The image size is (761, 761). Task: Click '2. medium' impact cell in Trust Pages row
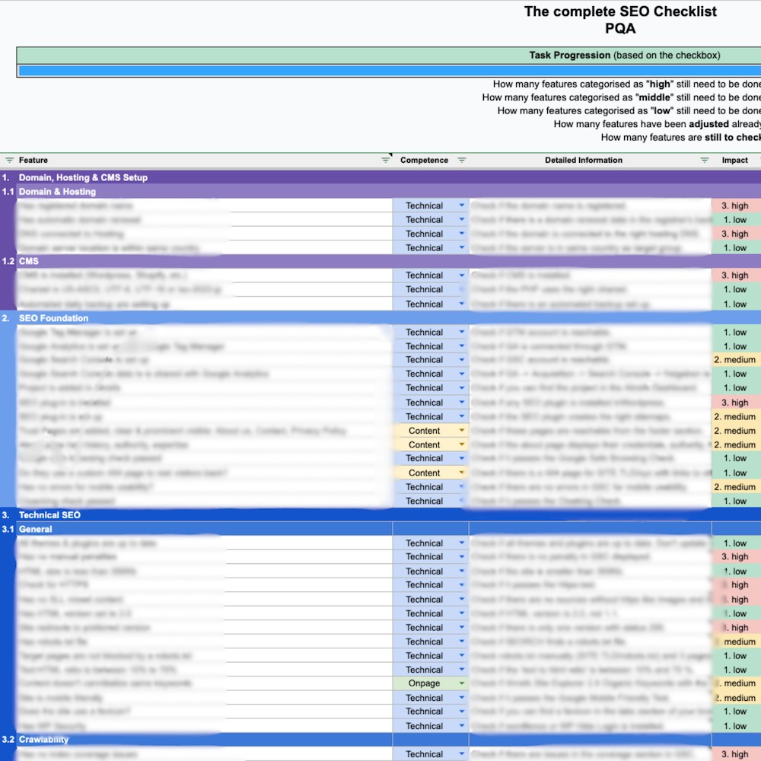736,431
